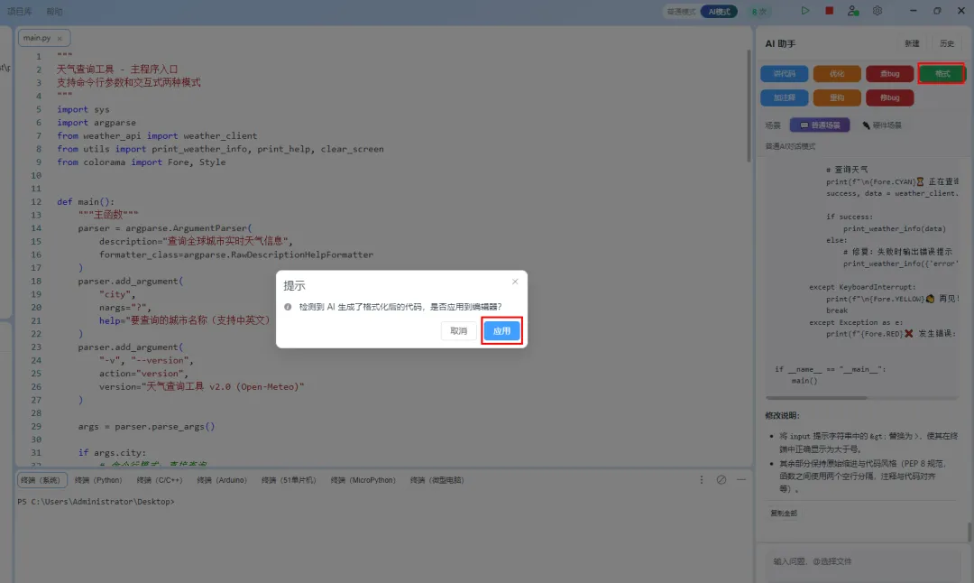Click 'from colorama import Fore, Style' line
Viewport: 974px width, 583px height.
pyautogui.click(x=141, y=162)
